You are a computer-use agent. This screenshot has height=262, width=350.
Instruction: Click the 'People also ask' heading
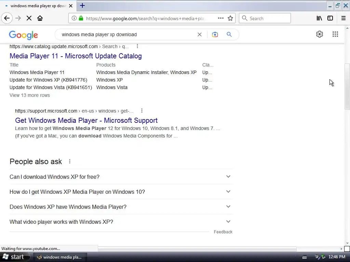(36, 161)
